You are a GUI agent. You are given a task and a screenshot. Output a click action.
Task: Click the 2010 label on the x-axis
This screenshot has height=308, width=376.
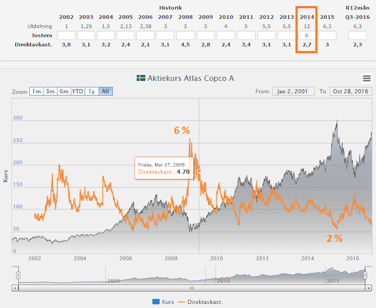pos(217,258)
